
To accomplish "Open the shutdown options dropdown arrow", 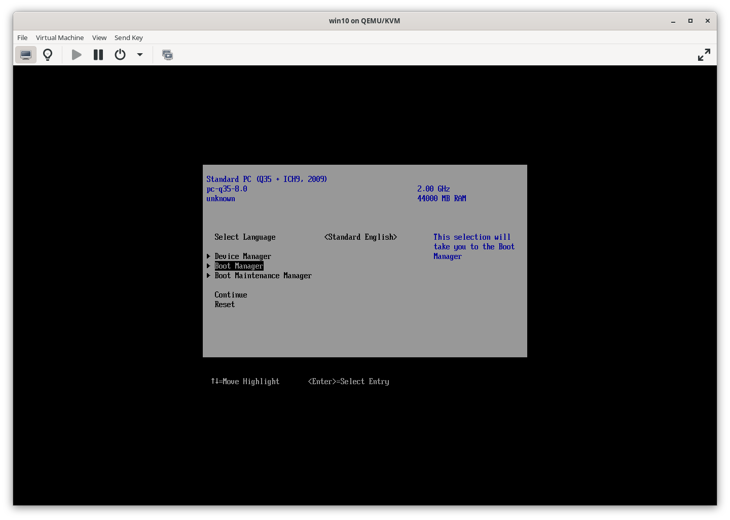I will point(140,55).
